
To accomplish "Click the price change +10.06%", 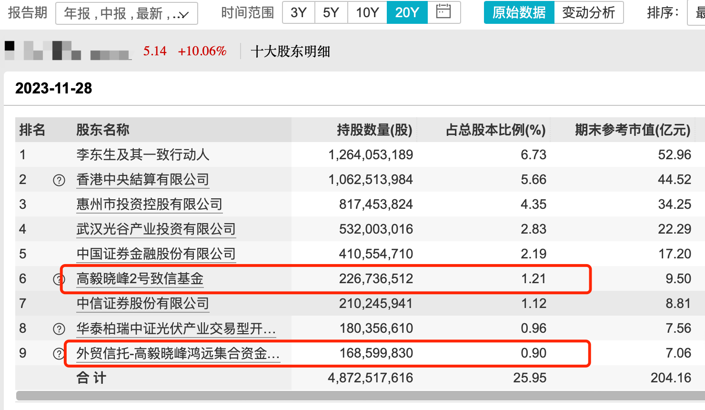I will 202,51.
